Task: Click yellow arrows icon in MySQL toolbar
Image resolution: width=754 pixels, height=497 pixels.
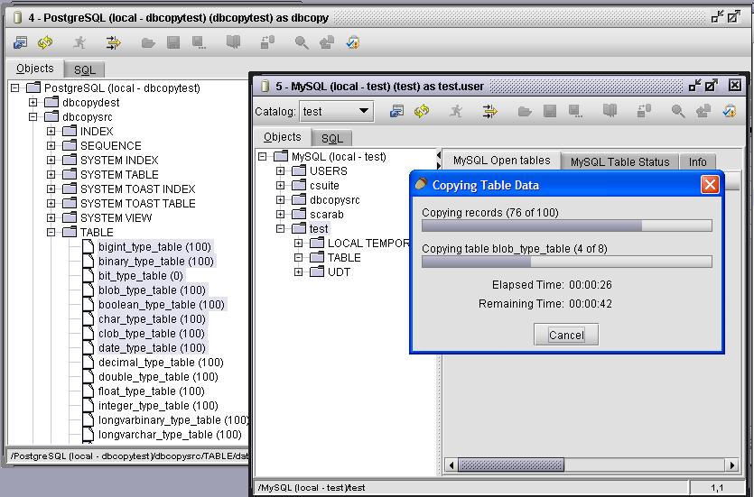Action: click(x=489, y=111)
